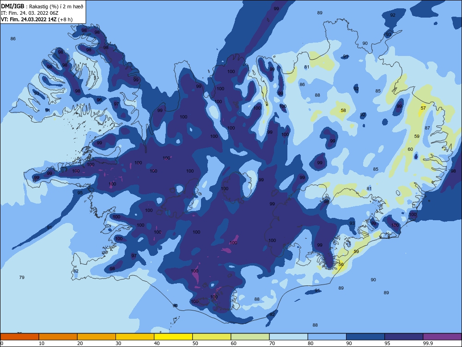This screenshot has width=462, height=347.
Task: Click the '50' legend scale label
Action: click(x=195, y=343)
